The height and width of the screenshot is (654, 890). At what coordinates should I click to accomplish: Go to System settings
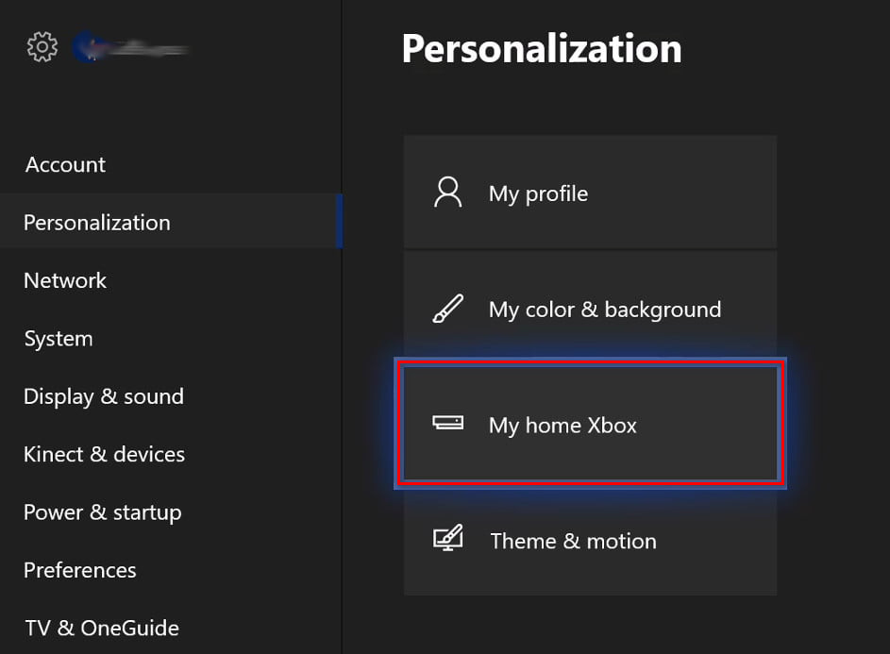click(x=58, y=338)
